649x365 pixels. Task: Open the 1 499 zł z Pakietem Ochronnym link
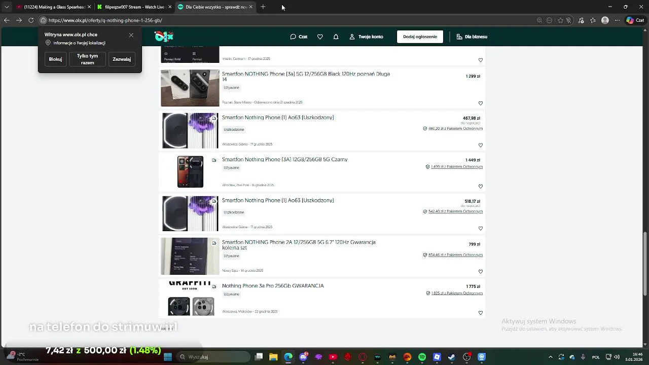457,167
